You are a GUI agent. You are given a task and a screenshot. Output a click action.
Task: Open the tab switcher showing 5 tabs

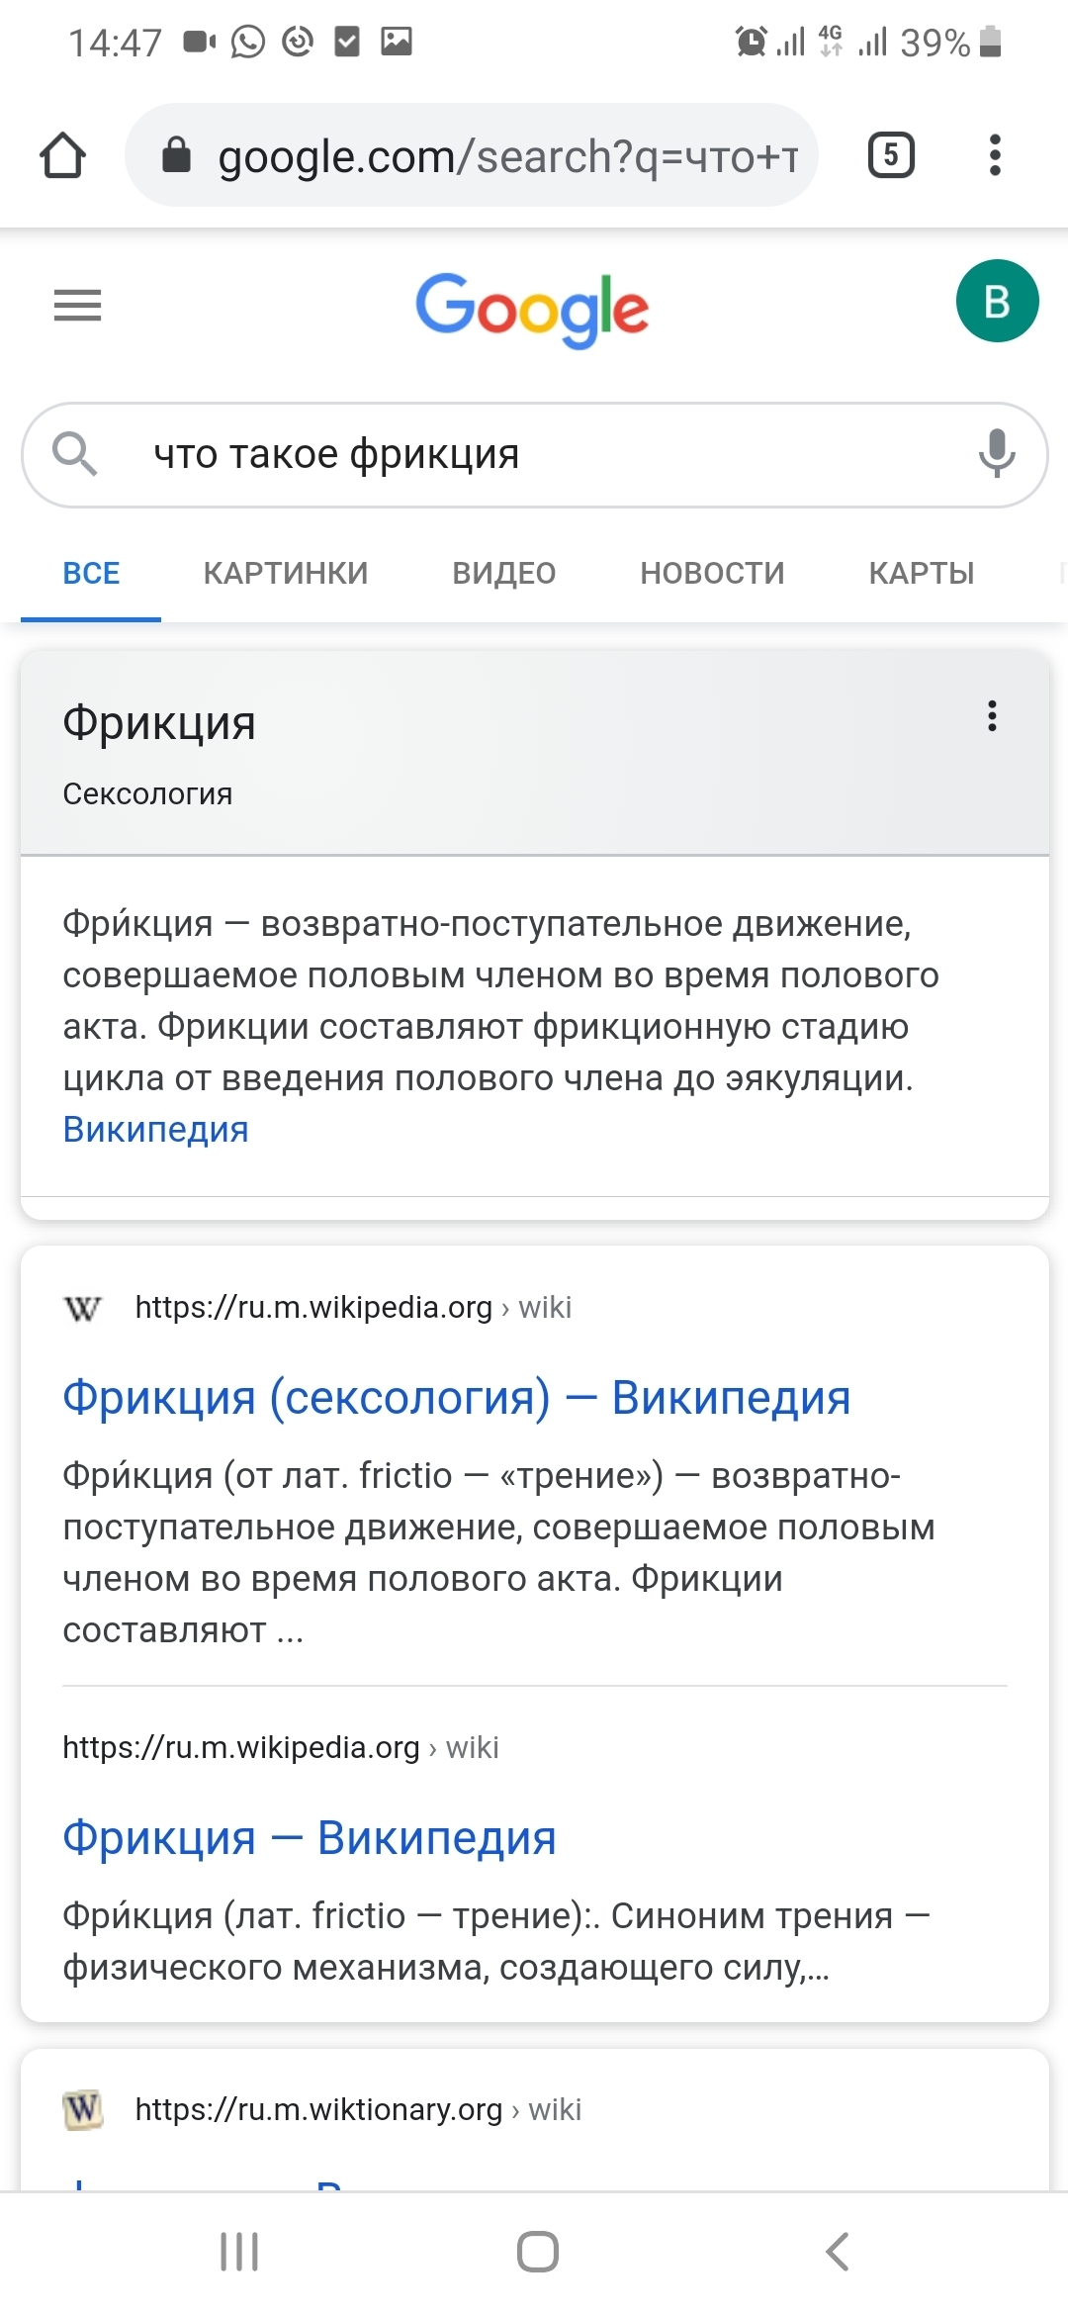891,155
